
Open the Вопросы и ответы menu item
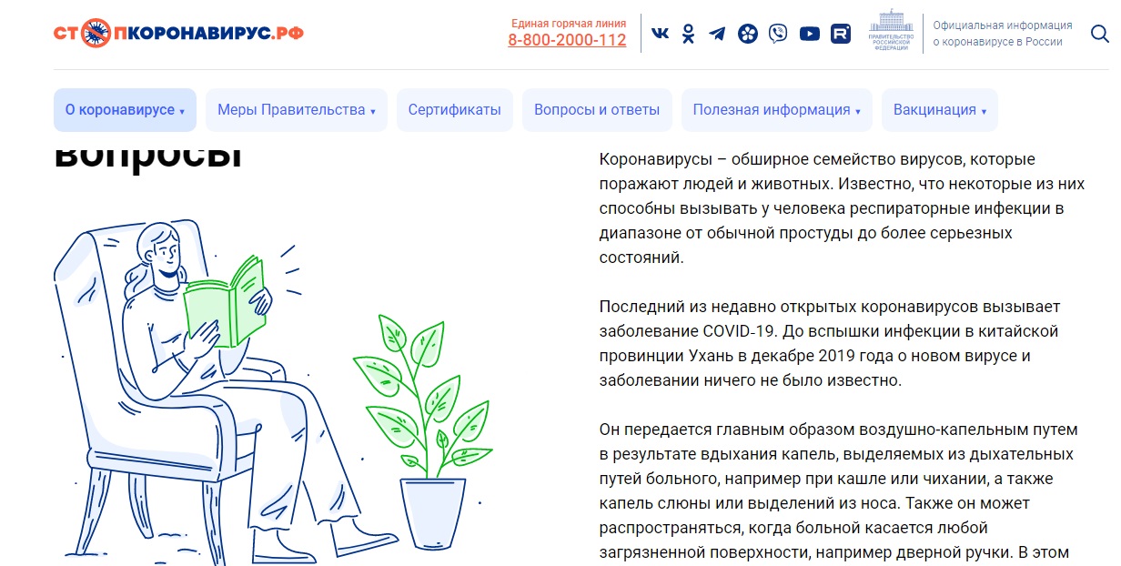597,110
